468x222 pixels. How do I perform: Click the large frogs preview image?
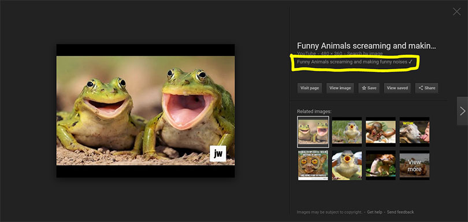point(146,111)
